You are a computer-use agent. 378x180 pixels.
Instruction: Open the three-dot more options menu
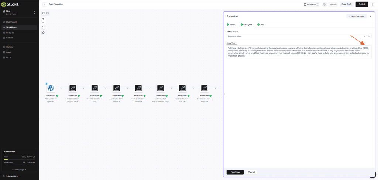pyautogui.click(x=372, y=4)
